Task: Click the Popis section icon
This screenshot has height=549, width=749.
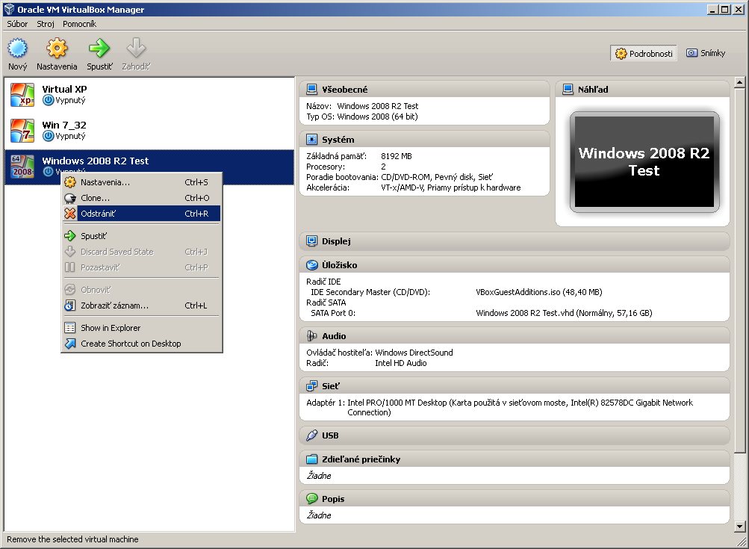Action: [x=311, y=498]
